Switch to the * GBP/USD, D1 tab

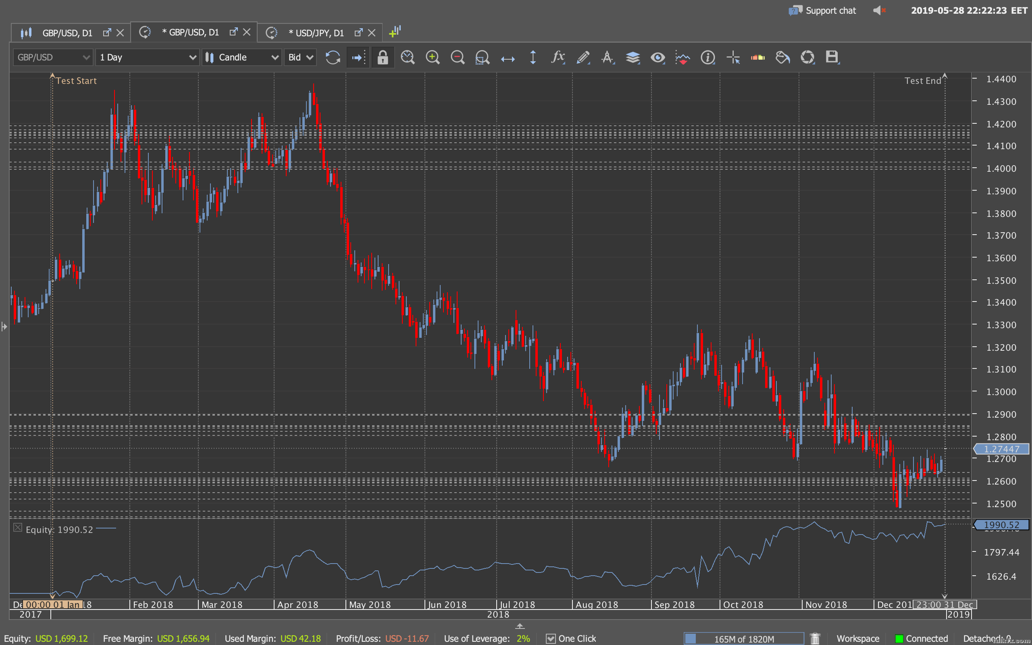pyautogui.click(x=190, y=32)
